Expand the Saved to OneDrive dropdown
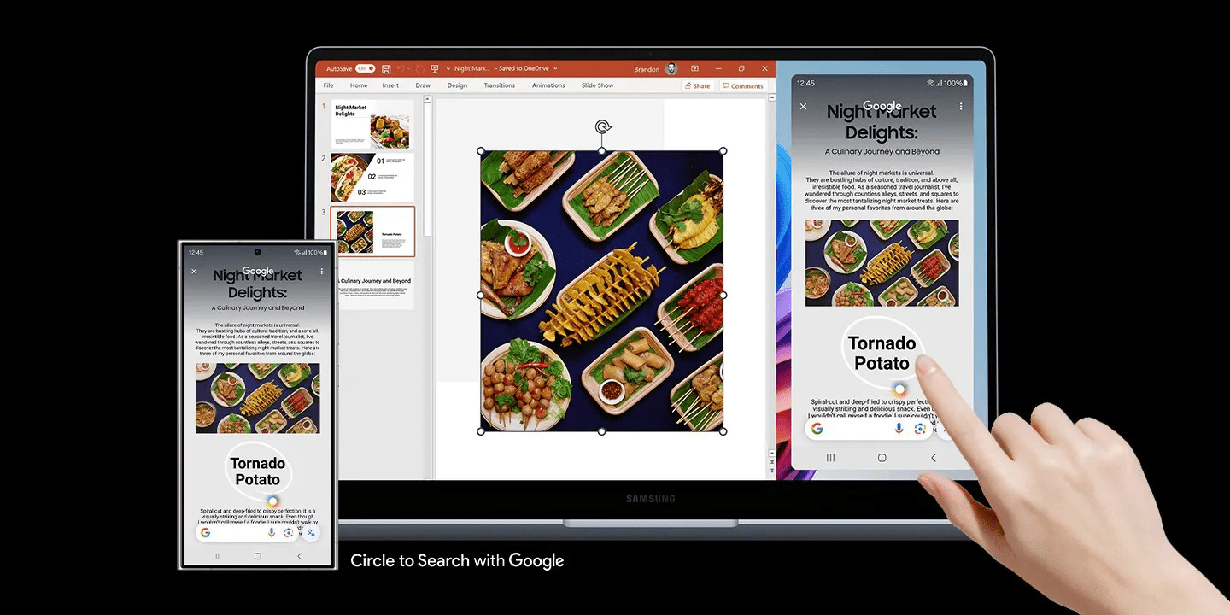 tap(556, 69)
